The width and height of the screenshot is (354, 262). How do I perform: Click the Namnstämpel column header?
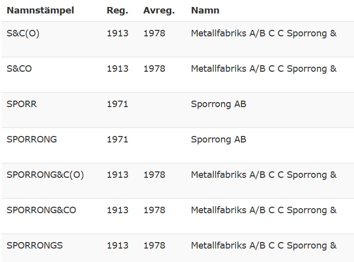click(x=40, y=10)
